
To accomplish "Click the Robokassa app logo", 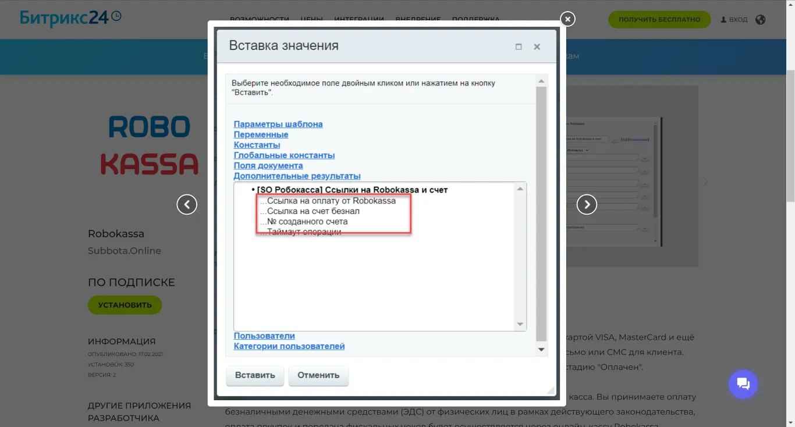I will (x=150, y=145).
